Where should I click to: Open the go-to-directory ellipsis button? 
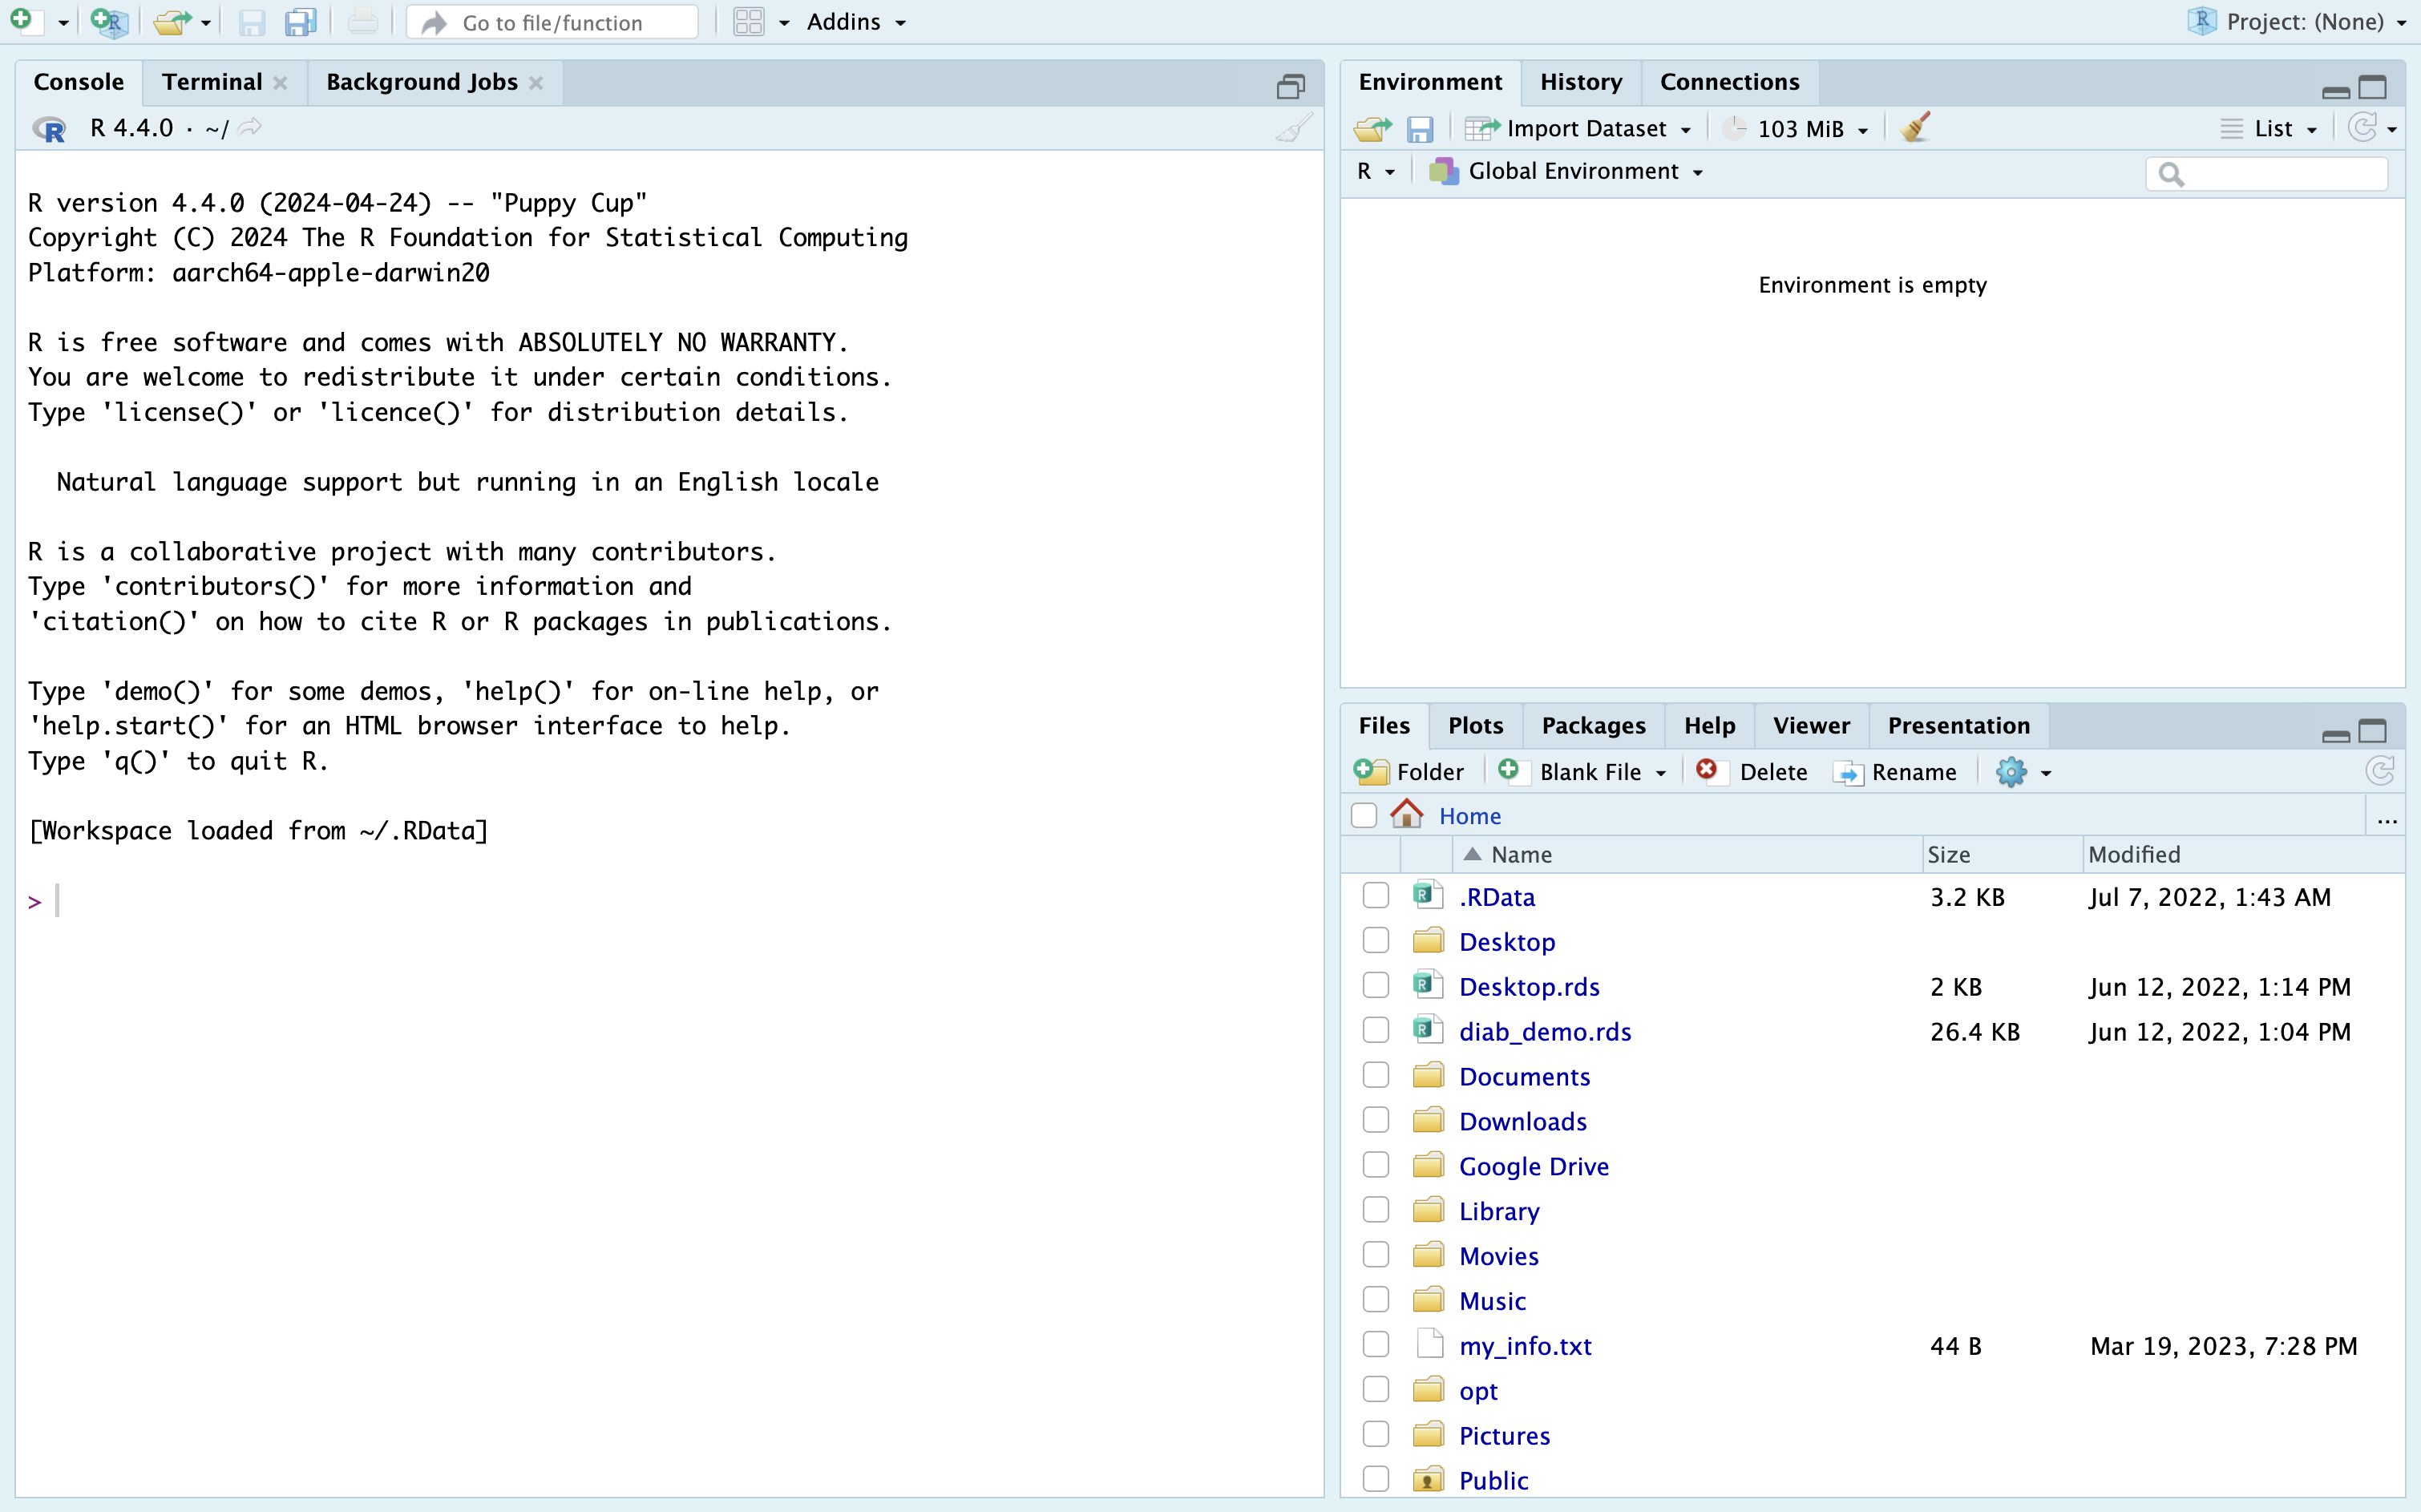coord(2387,819)
